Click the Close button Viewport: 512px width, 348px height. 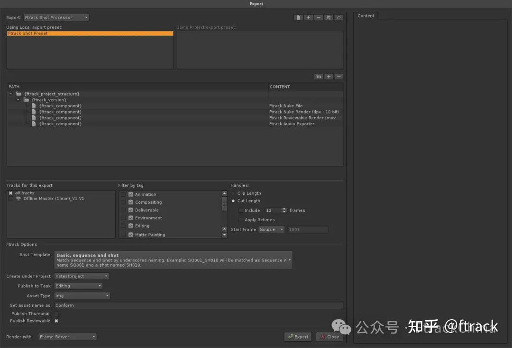pyautogui.click(x=329, y=337)
